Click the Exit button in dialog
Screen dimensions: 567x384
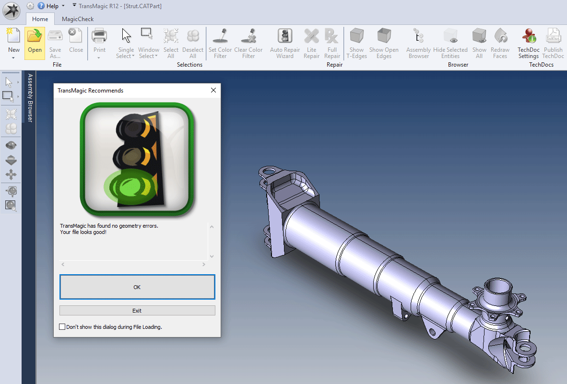(x=137, y=311)
